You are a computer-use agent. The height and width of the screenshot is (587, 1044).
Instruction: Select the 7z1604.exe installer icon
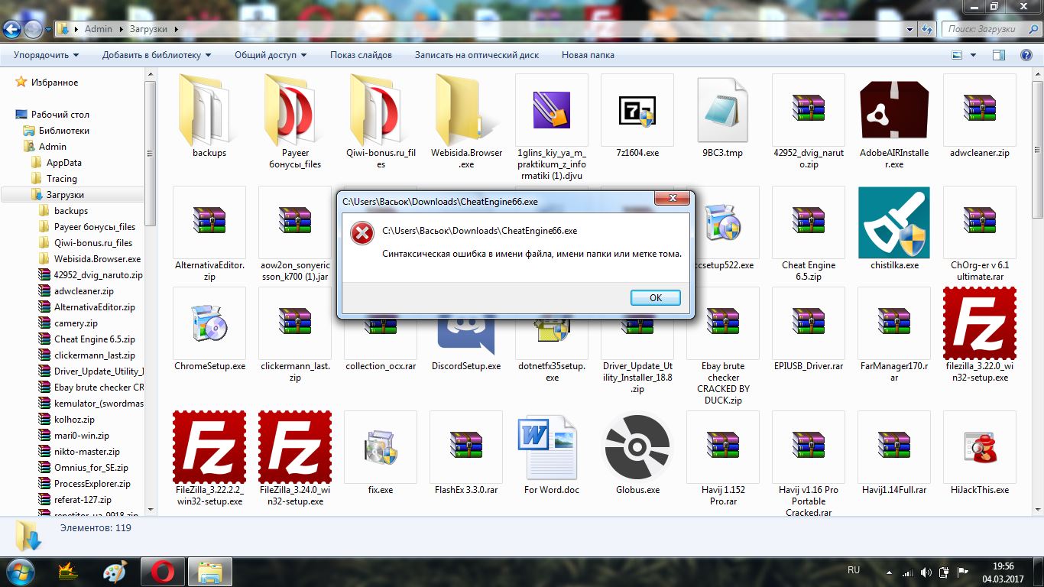point(637,111)
